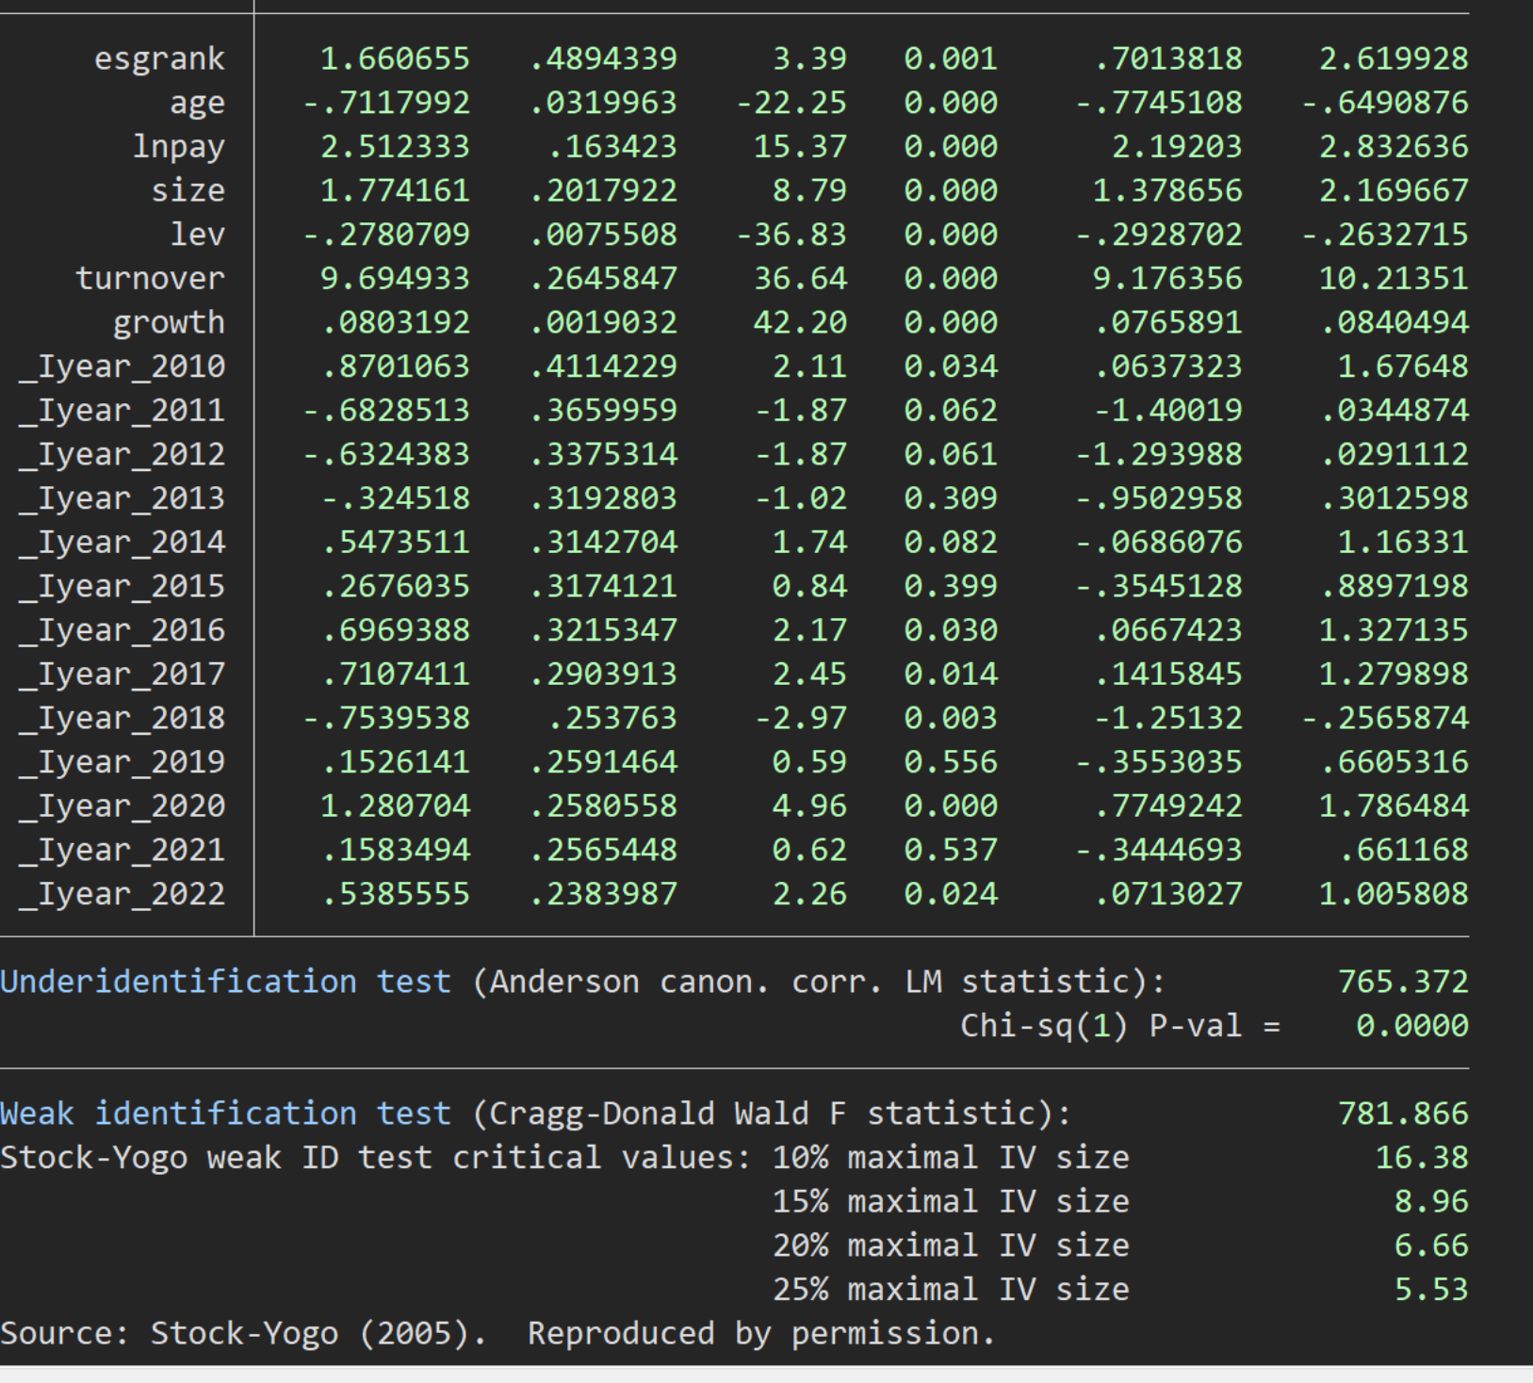The image size is (1533, 1383).
Task: Select the _Iyear_2019 row label
Action: 122,762
